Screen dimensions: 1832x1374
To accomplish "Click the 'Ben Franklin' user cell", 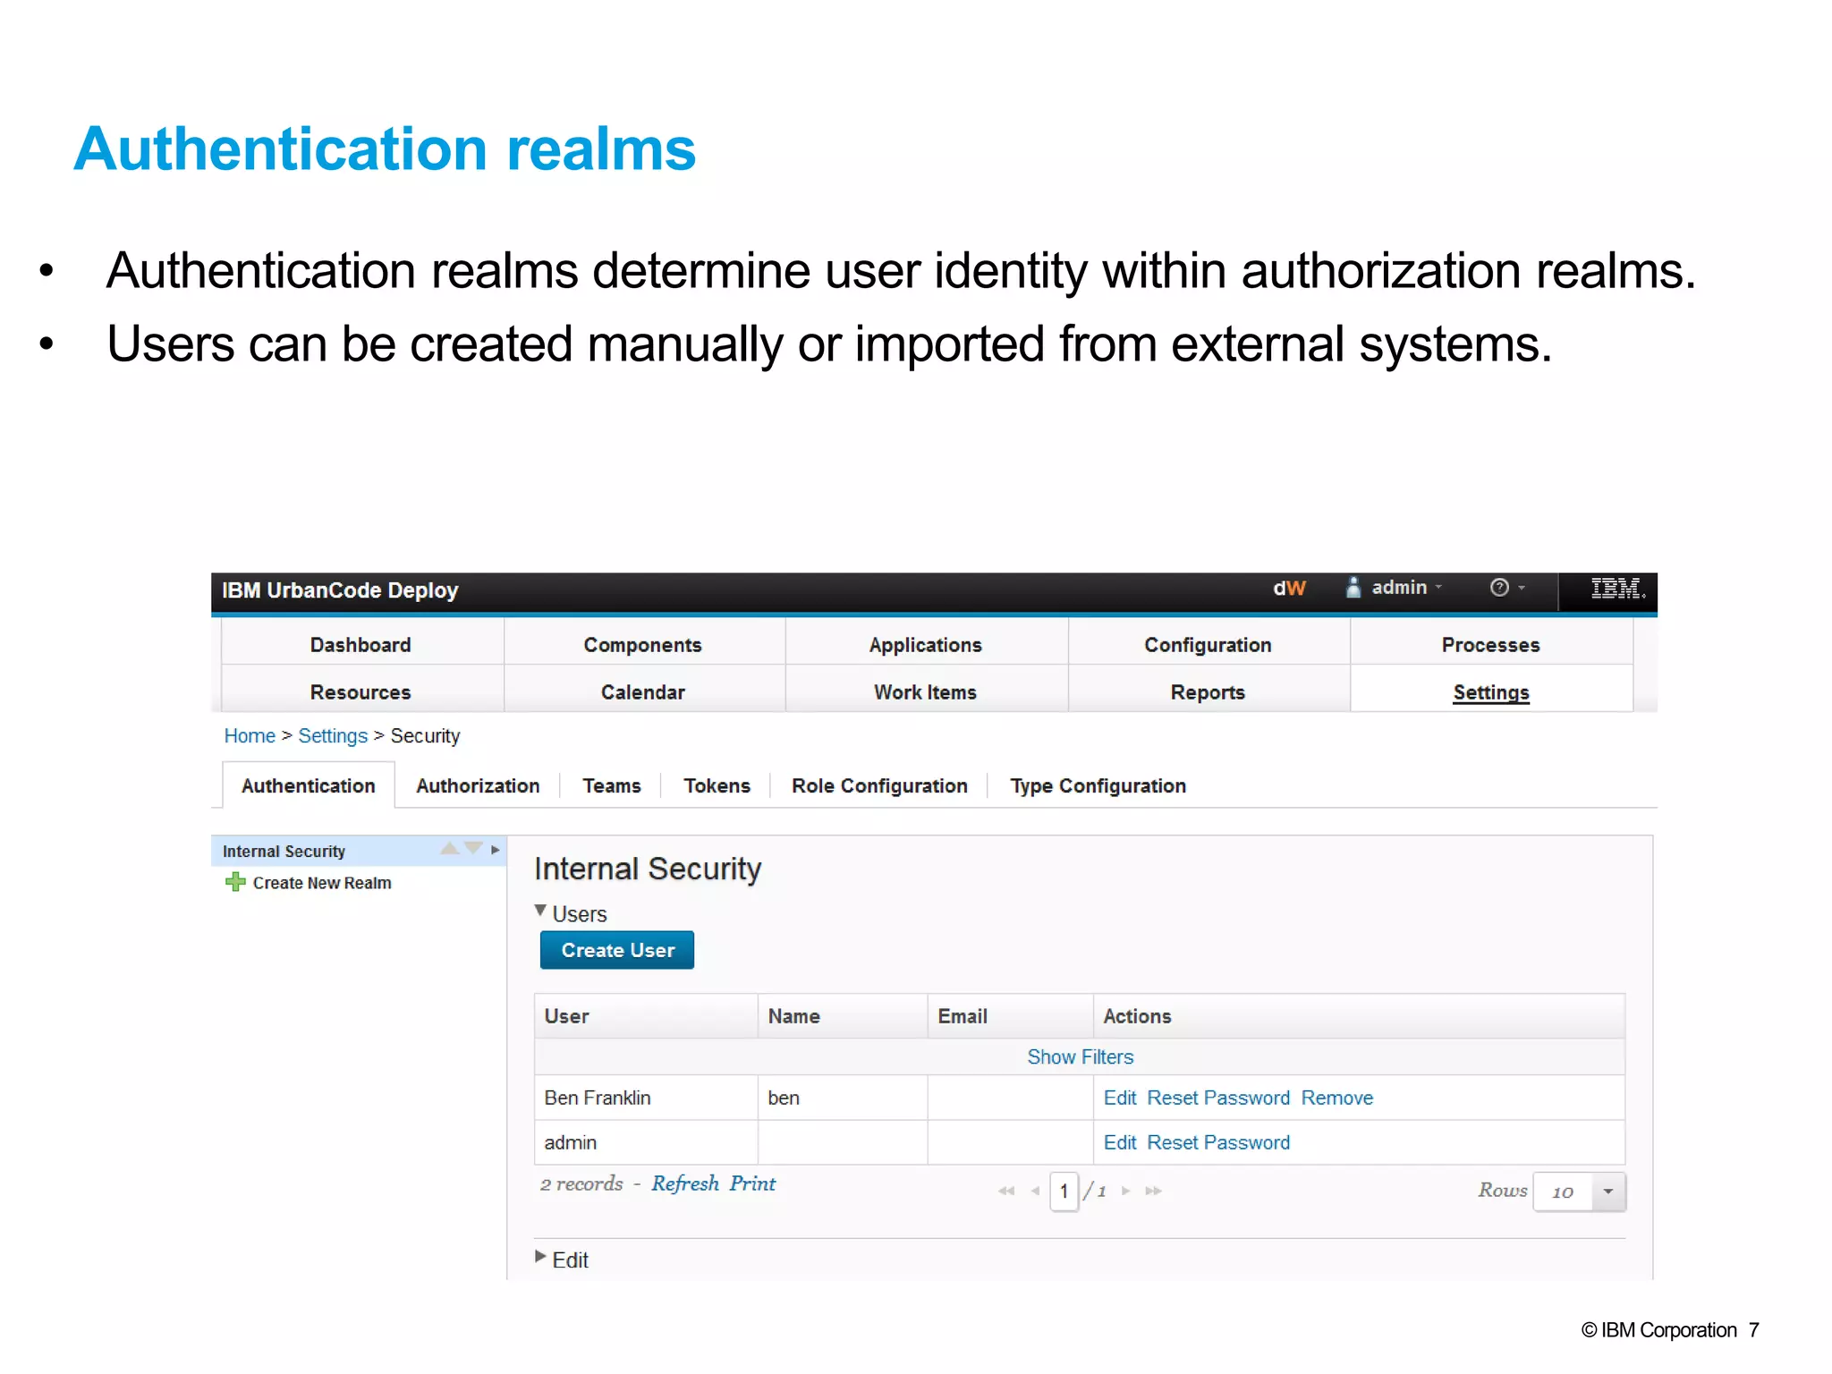I will pyautogui.click(x=646, y=1098).
